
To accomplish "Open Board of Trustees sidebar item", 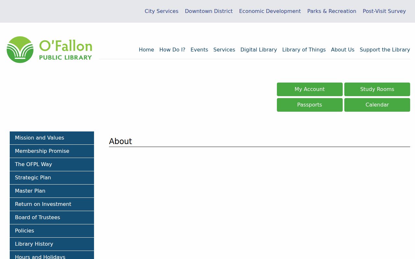I will point(52,218).
